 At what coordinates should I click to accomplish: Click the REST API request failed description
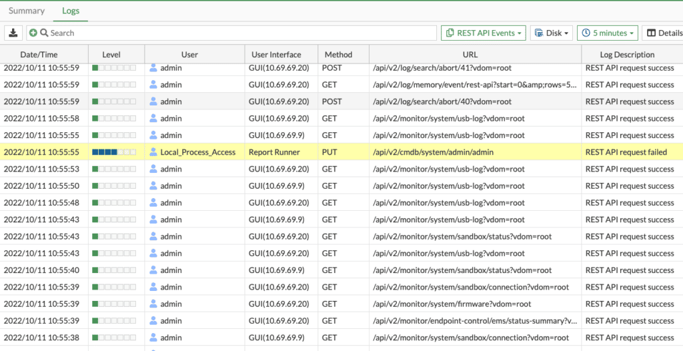coord(626,152)
